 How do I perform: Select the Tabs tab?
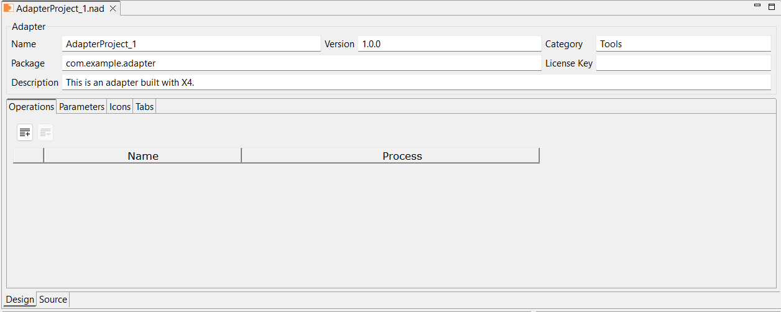pos(144,107)
